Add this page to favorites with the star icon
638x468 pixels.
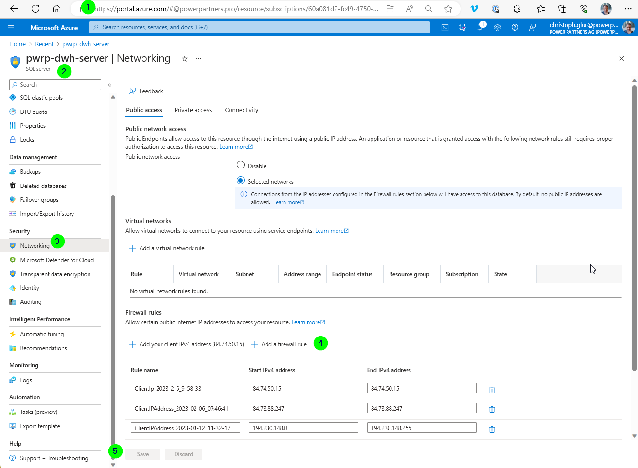pos(448,9)
